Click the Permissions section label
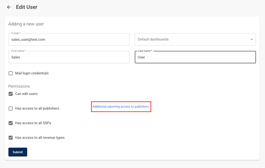Image resolution: width=265 pixels, height=168 pixels. tap(19, 86)
